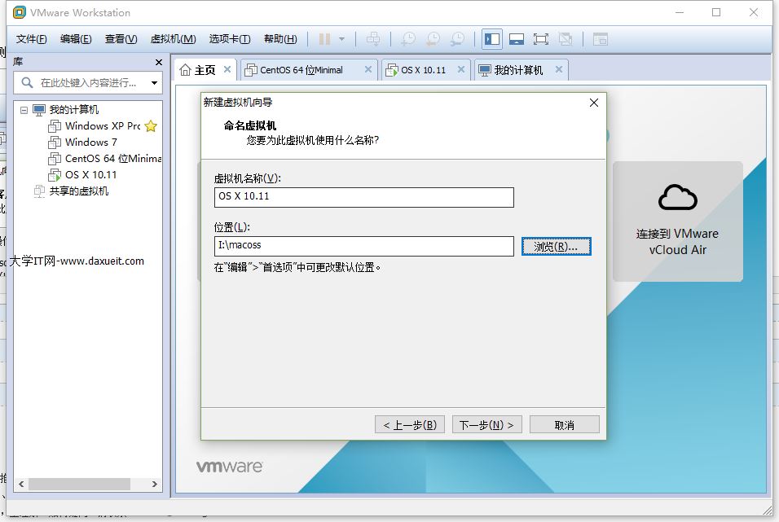
Task: Toggle the library sidebar view icon
Action: [x=492, y=39]
